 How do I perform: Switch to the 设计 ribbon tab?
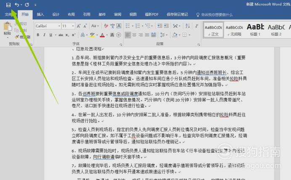(x=56, y=14)
